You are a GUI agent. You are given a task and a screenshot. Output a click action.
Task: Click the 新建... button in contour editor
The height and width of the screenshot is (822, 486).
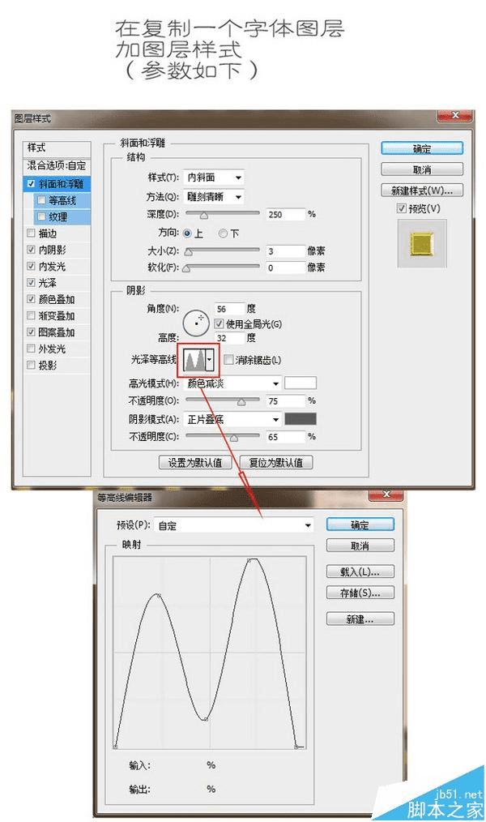tap(360, 619)
